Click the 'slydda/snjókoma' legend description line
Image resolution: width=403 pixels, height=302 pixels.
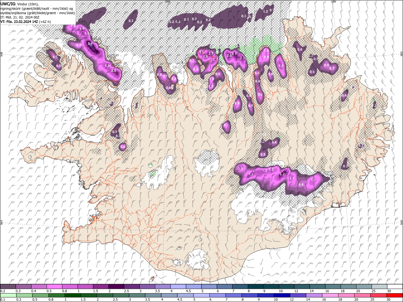point(38,13)
